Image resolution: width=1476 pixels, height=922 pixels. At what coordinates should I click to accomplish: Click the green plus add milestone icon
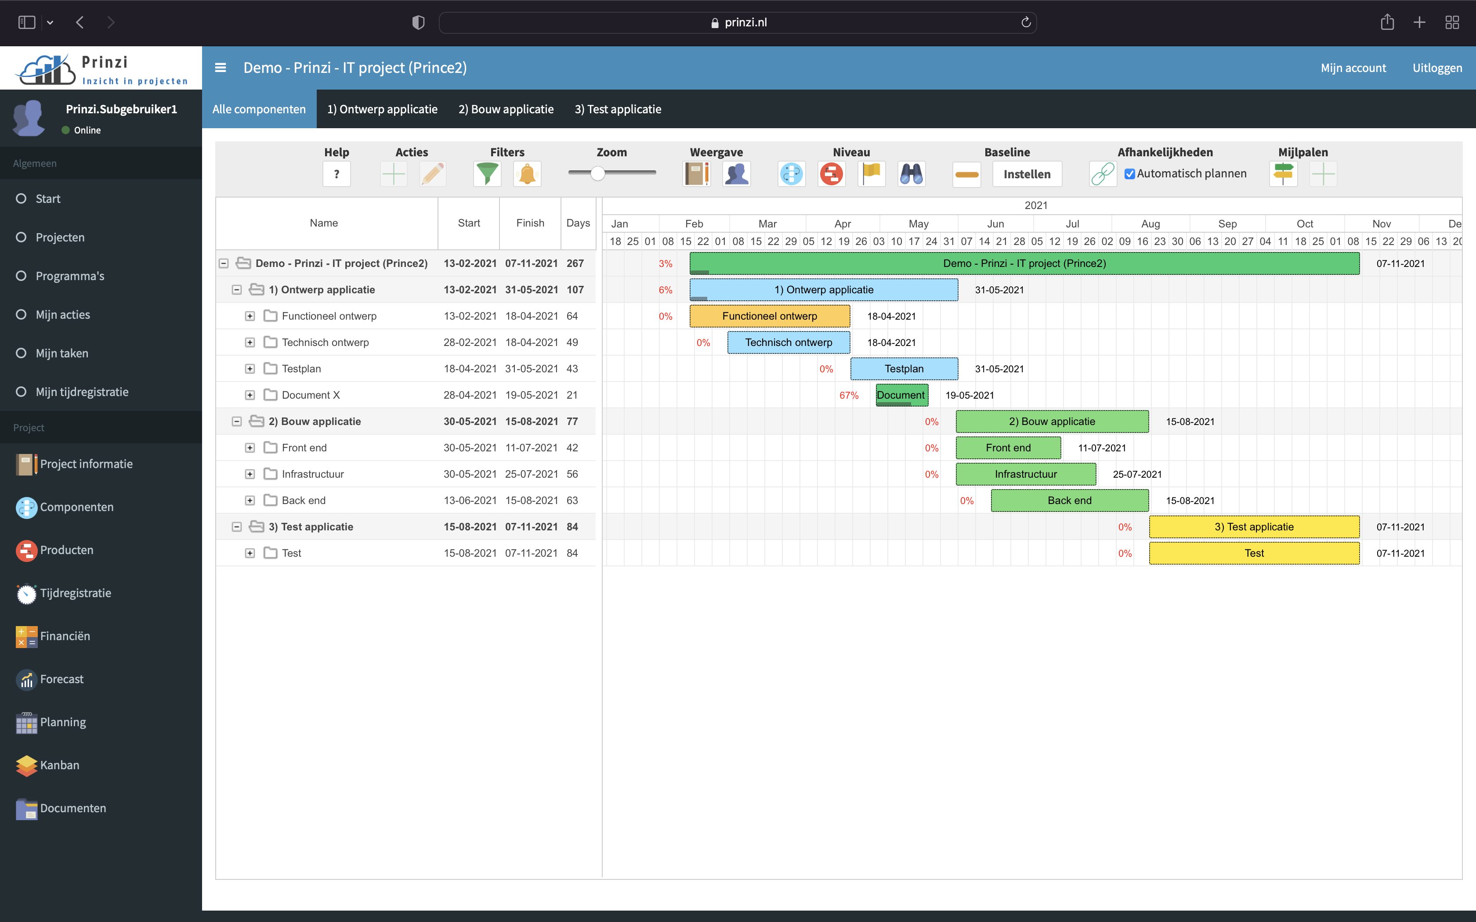[1323, 174]
